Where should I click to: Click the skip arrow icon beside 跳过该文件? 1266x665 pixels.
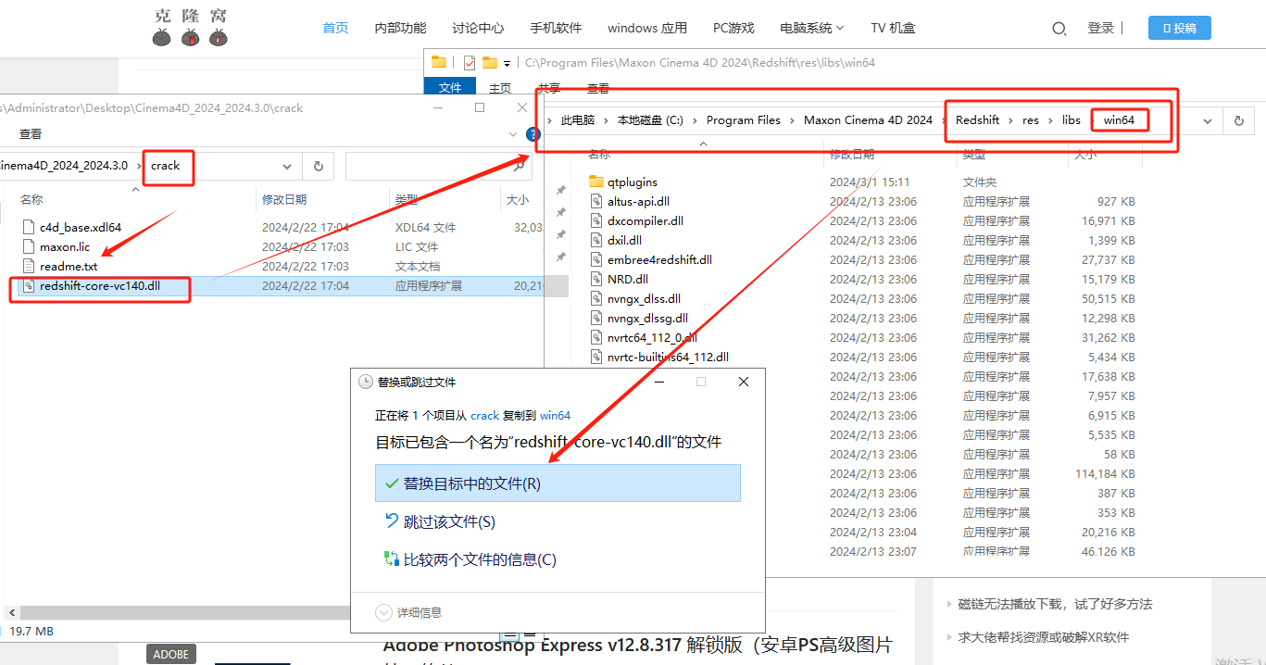coord(392,521)
